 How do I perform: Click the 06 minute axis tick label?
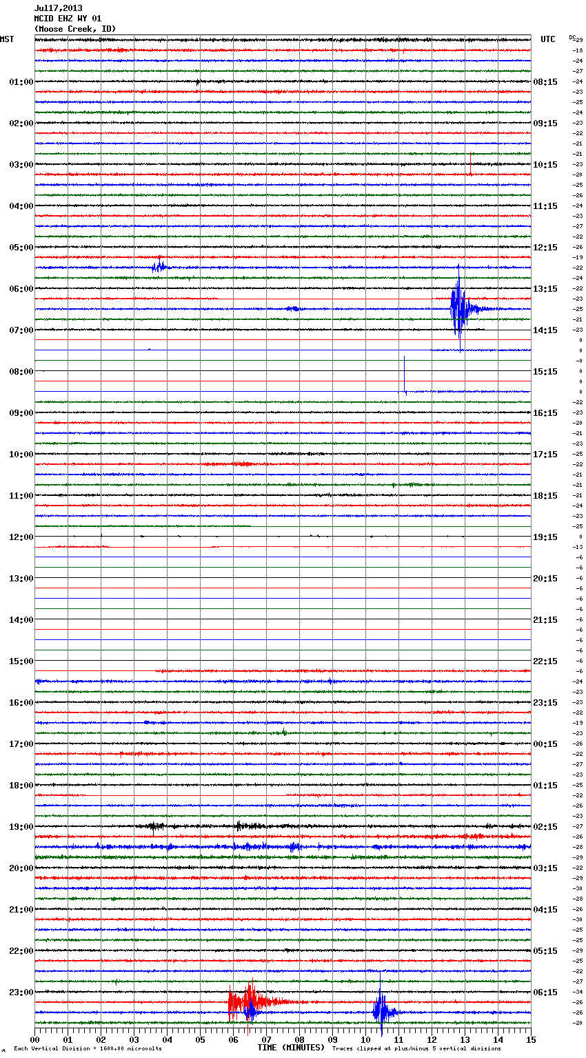(234, 1039)
